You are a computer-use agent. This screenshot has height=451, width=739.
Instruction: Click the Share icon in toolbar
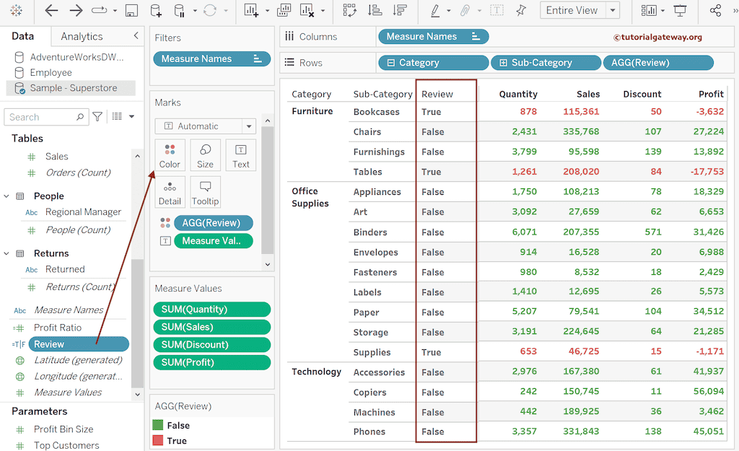(715, 11)
